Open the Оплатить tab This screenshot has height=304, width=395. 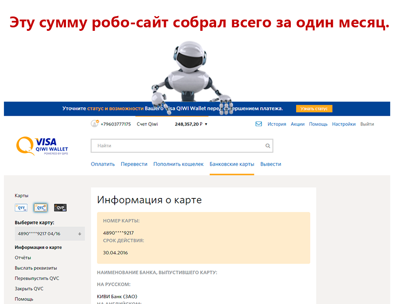[103, 164]
